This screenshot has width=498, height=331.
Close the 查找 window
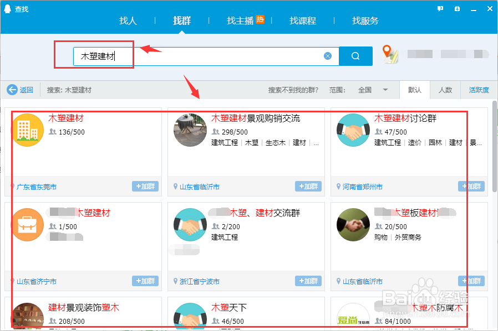(x=490, y=9)
